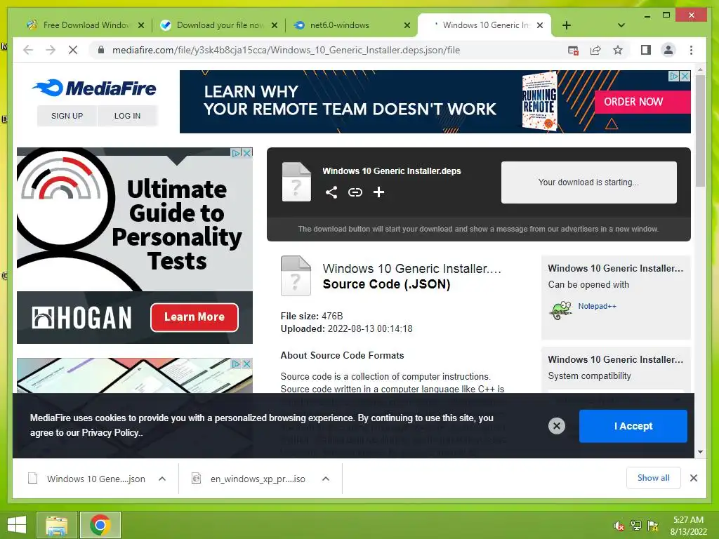Open the side panel icon
Image resolution: width=719 pixels, height=539 pixels.
[646, 50]
